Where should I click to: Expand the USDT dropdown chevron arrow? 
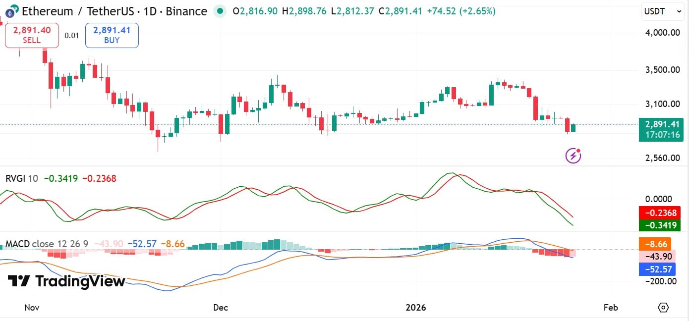point(679,11)
